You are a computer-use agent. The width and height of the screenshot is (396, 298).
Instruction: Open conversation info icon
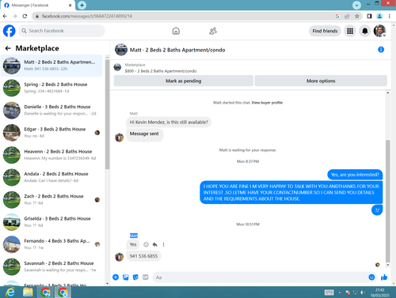coord(381,50)
